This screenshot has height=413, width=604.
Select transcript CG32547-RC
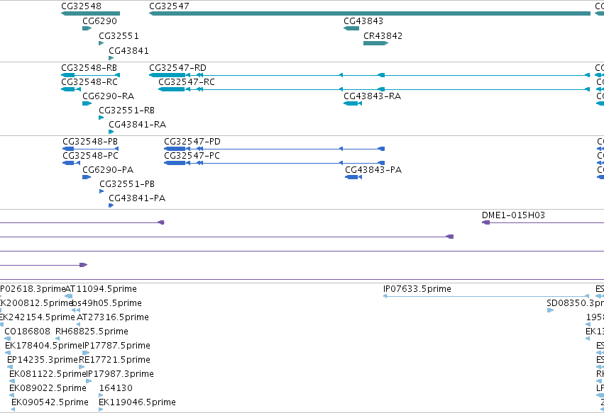187,82
